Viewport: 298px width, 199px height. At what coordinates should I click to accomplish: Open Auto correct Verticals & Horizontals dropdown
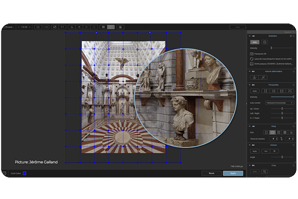(x=279, y=103)
